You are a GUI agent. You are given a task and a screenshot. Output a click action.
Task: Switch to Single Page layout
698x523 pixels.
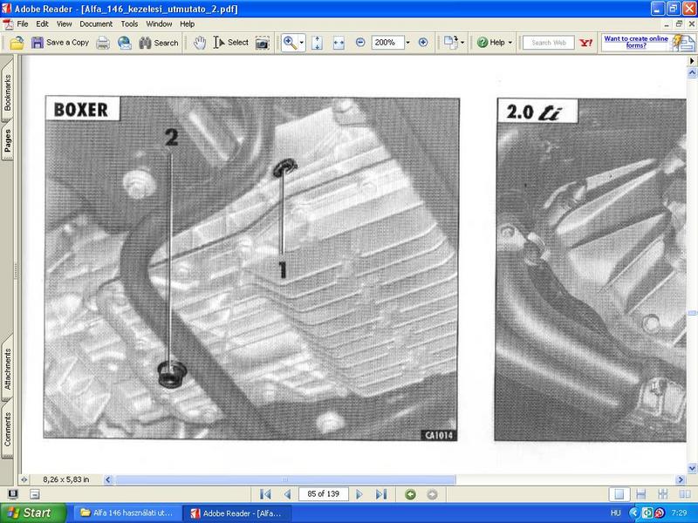[x=619, y=494]
